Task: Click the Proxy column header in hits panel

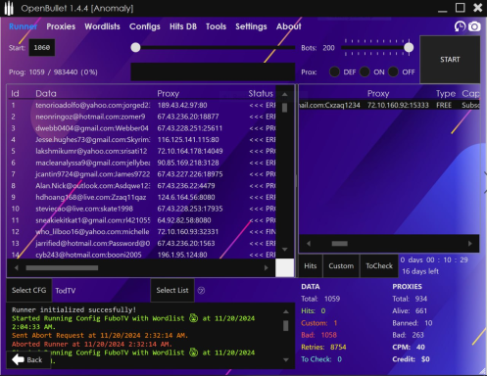Action: click(378, 94)
